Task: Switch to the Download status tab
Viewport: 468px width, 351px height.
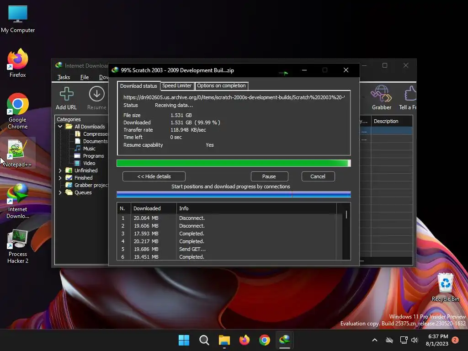Action: pos(138,86)
